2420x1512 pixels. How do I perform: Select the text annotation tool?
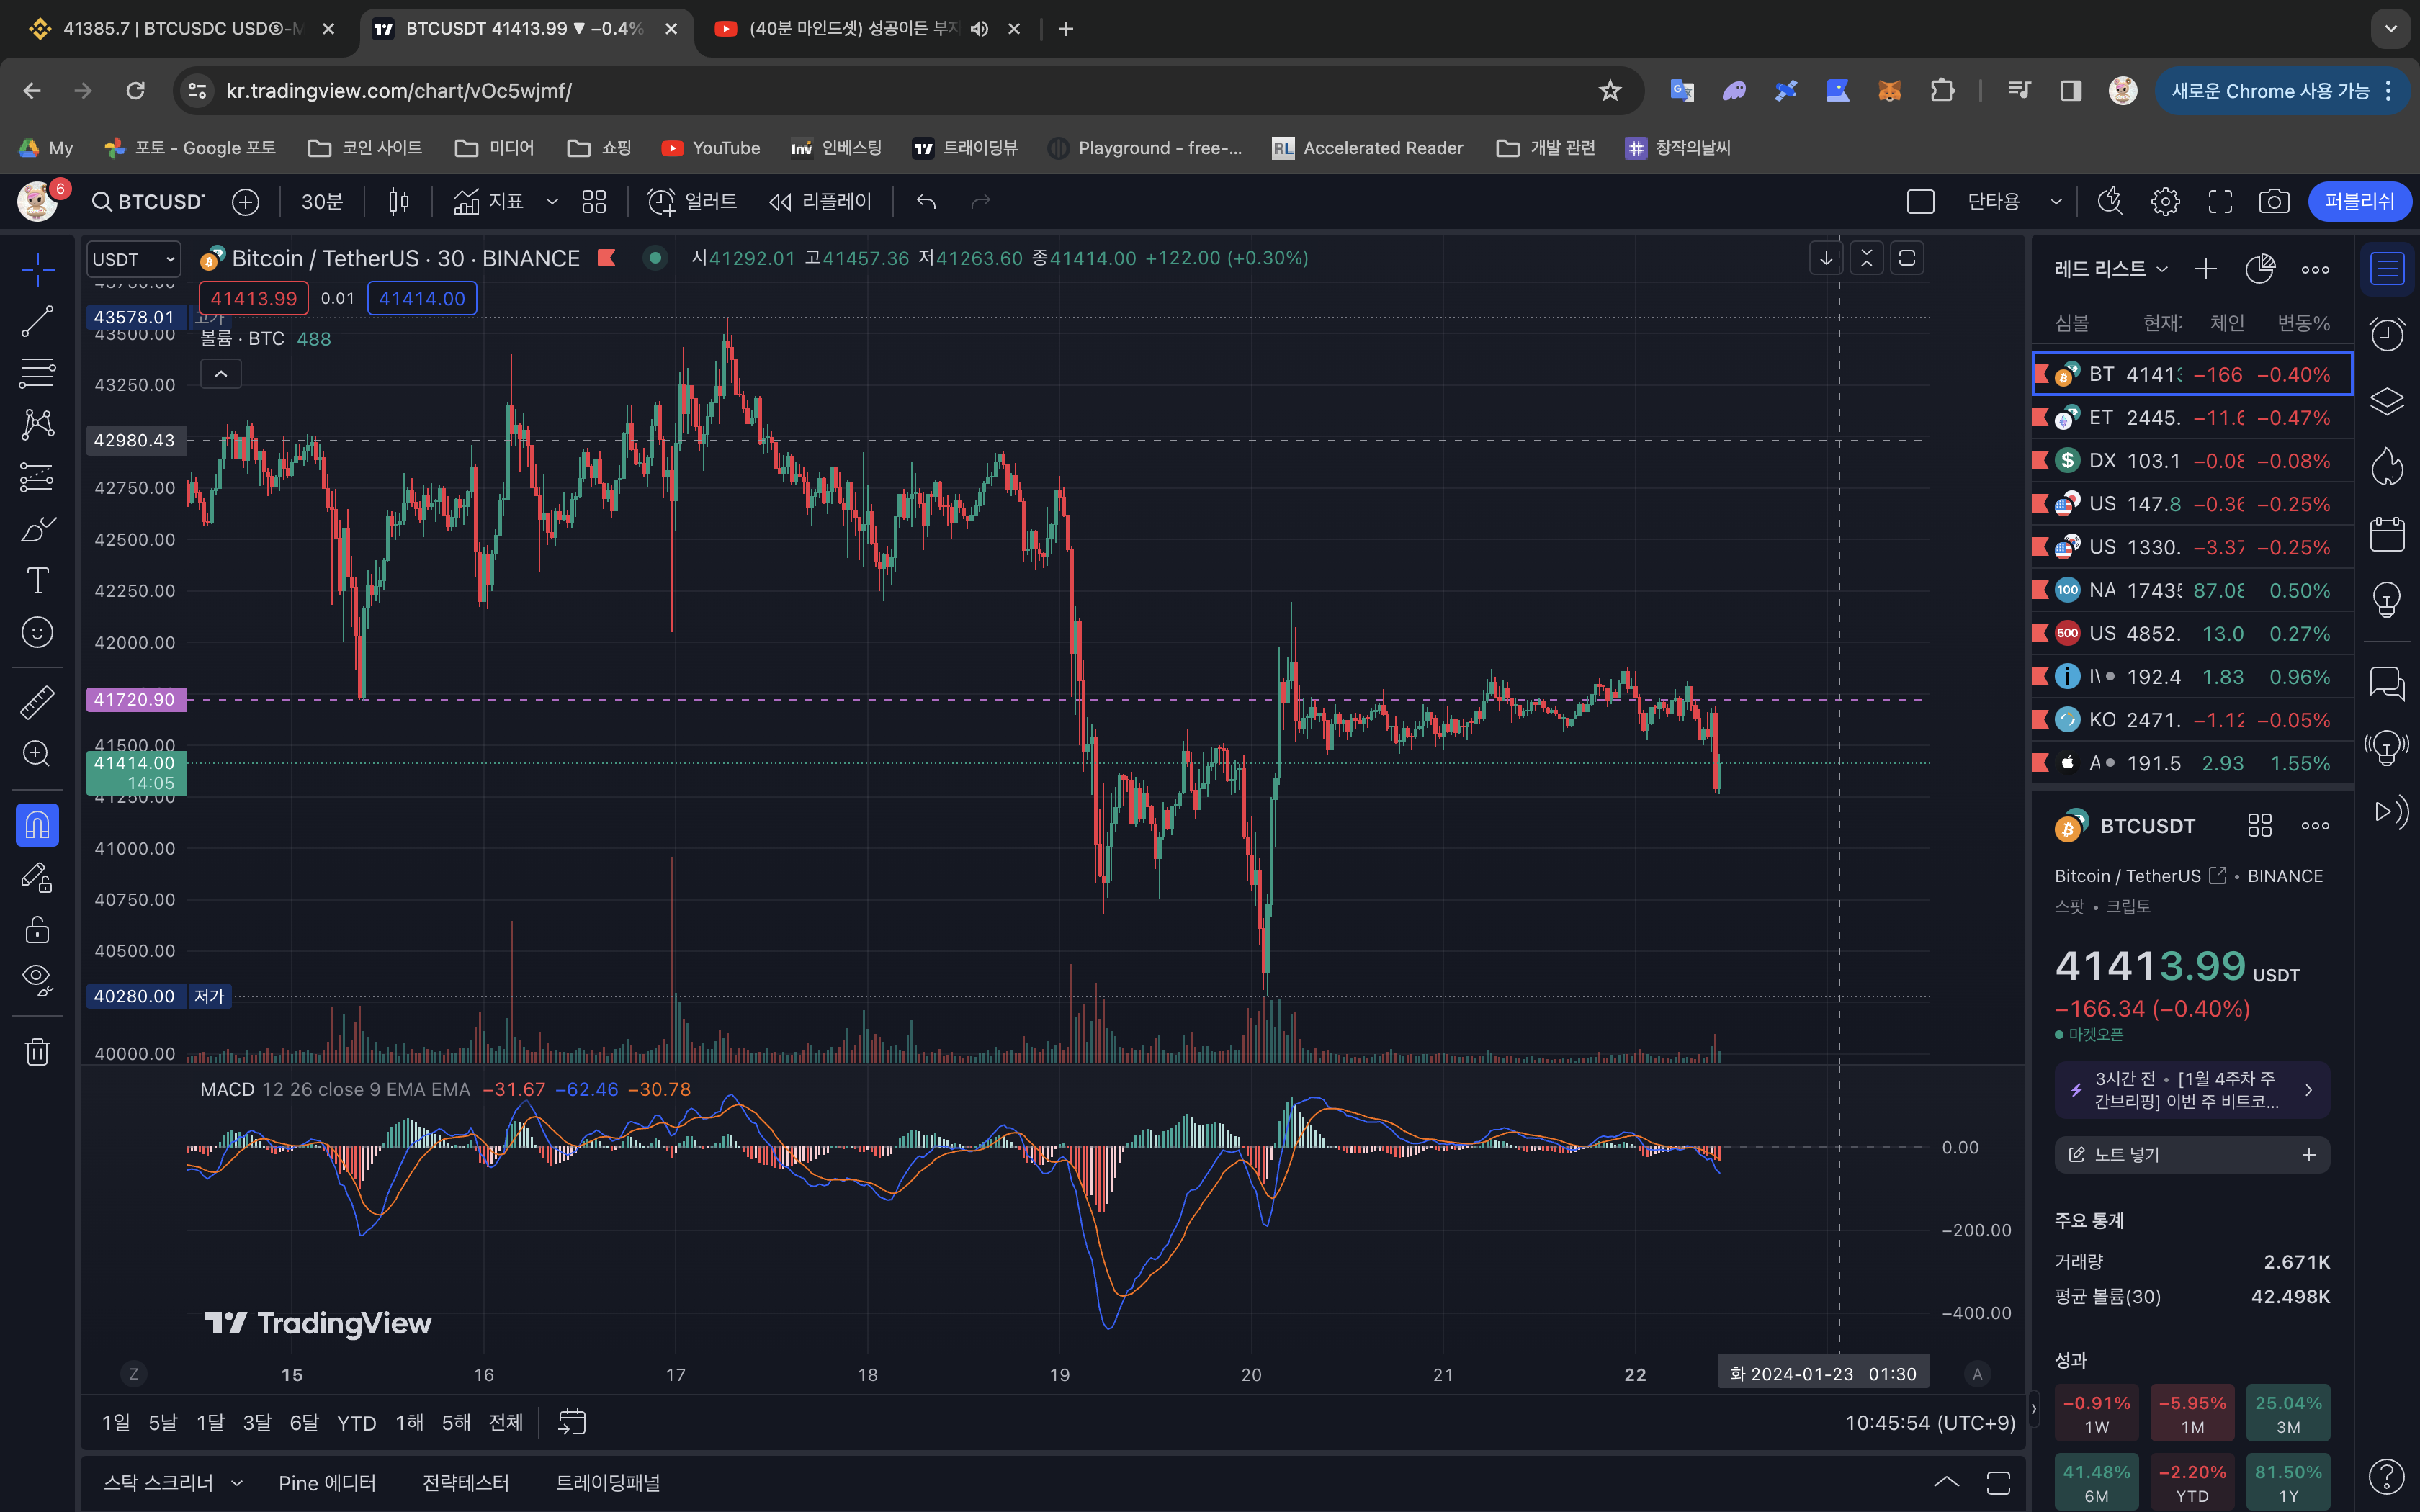[37, 581]
